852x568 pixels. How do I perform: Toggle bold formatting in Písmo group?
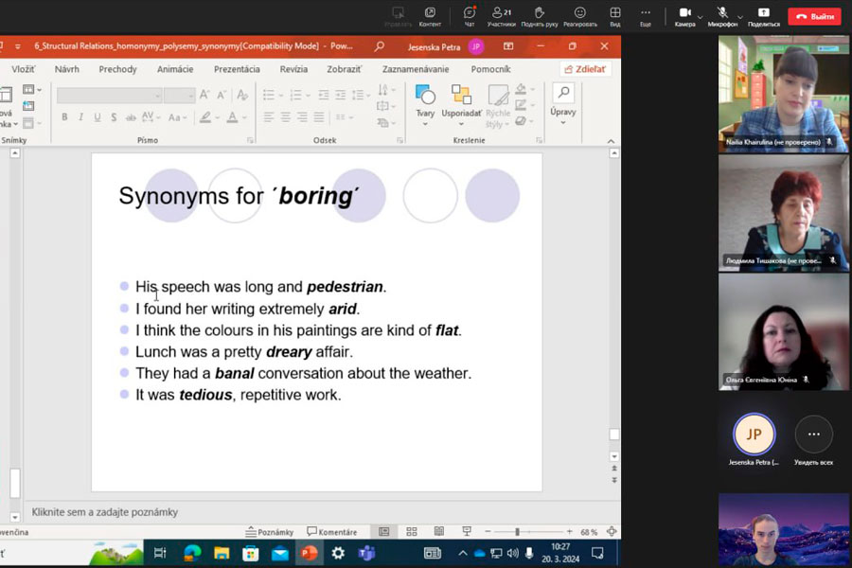click(x=64, y=117)
